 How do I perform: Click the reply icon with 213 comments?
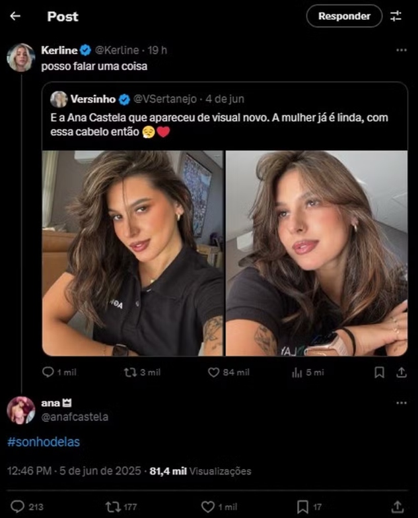[x=18, y=507]
